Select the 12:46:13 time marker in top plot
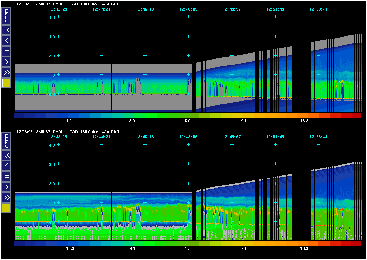 click(x=145, y=9)
